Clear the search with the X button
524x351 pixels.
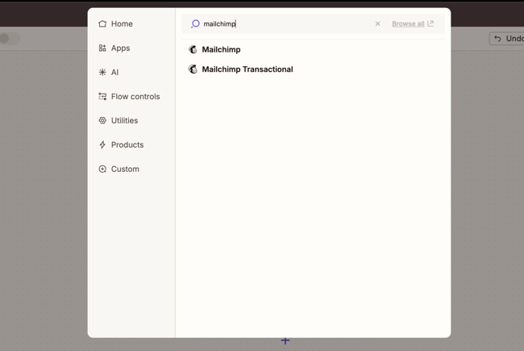377,24
